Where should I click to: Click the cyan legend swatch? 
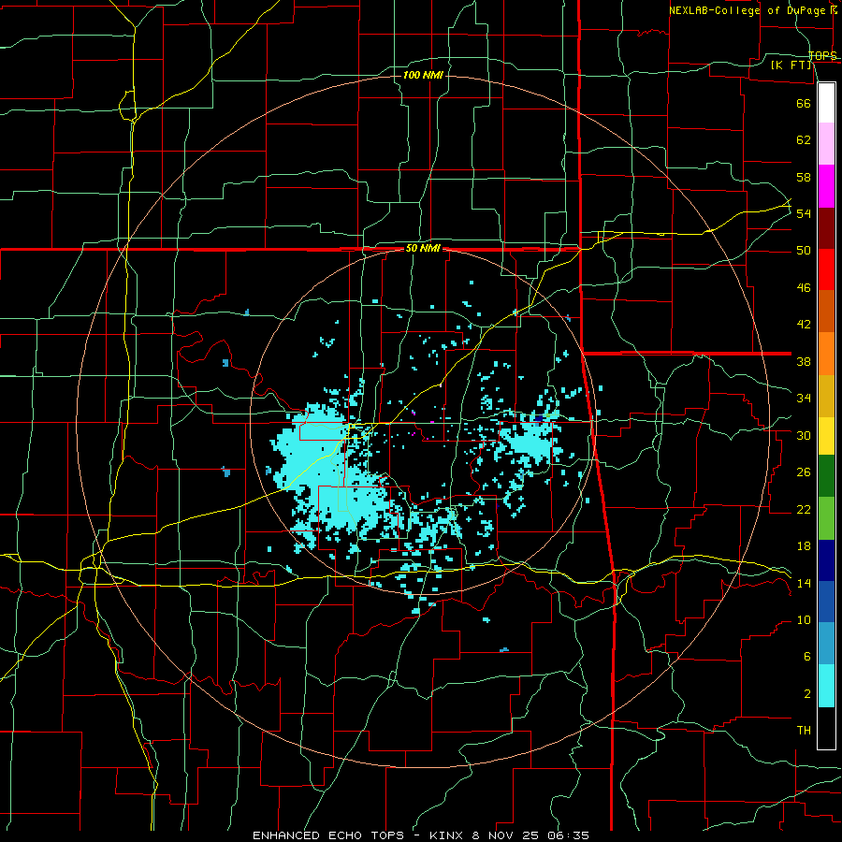[x=826, y=686]
